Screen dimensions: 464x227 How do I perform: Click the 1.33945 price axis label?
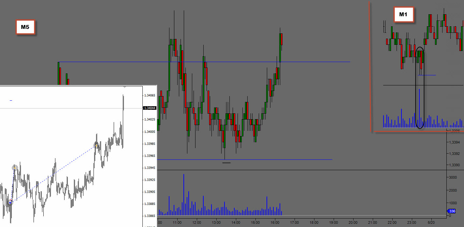pos(150,168)
